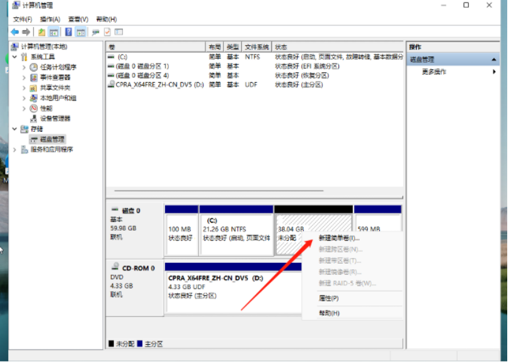Open the 操作(A) menu
Screen dimensions: 511x364
[x=50, y=19]
